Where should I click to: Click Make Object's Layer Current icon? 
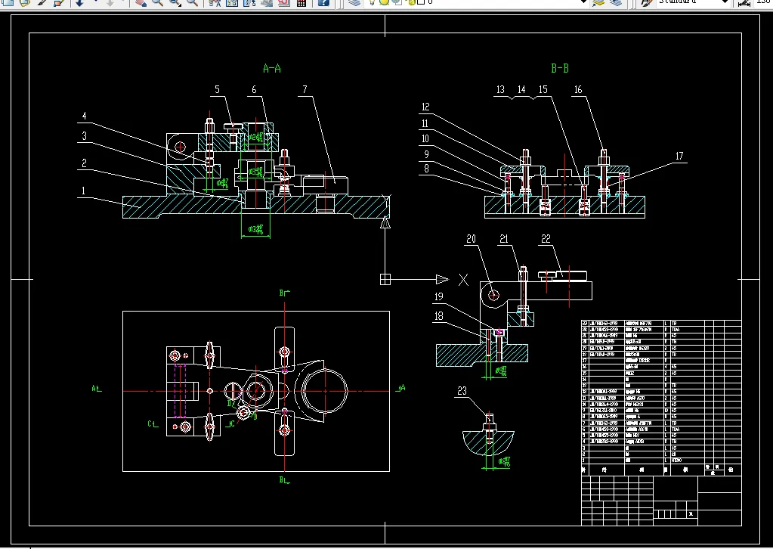(x=598, y=2)
